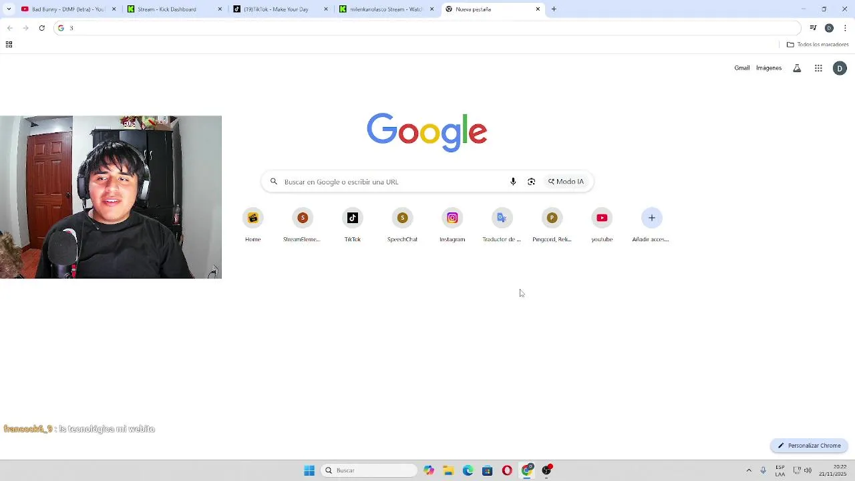
Task: Open the StreamElements shortcut
Action: pos(302,226)
